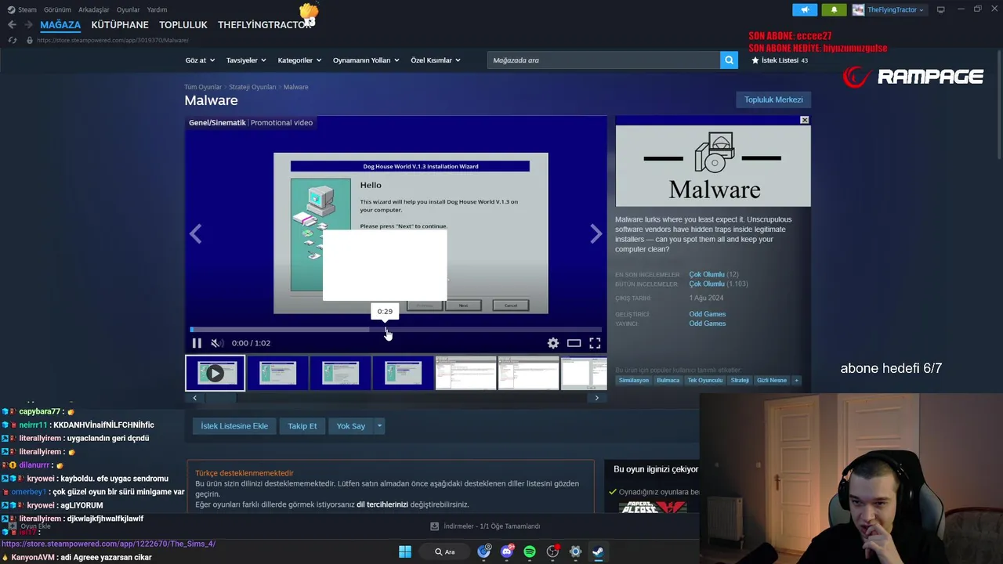
Task: Open Steam icon in taskbar
Action: (598, 551)
